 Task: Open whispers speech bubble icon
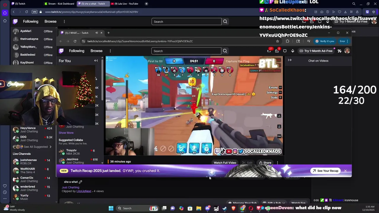[x=285, y=51]
